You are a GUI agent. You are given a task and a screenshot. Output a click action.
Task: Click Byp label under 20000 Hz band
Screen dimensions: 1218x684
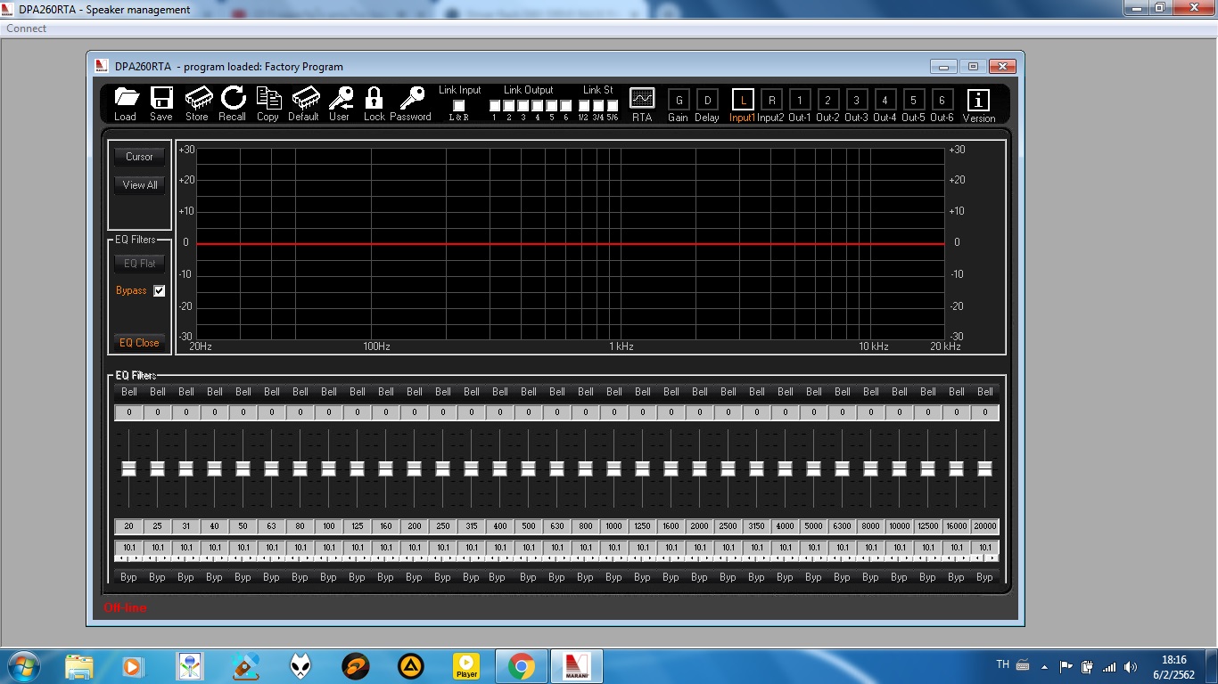[985, 577]
